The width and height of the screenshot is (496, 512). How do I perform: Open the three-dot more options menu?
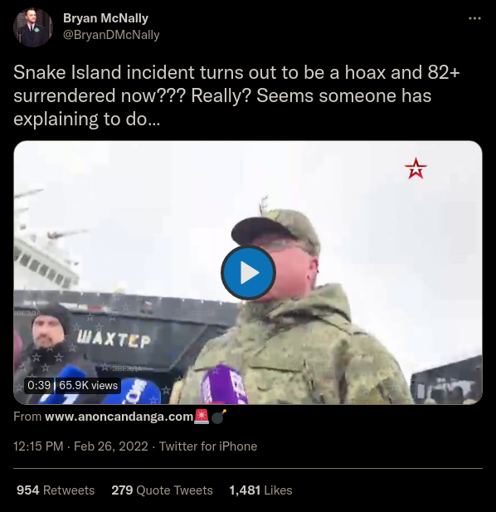(x=474, y=18)
